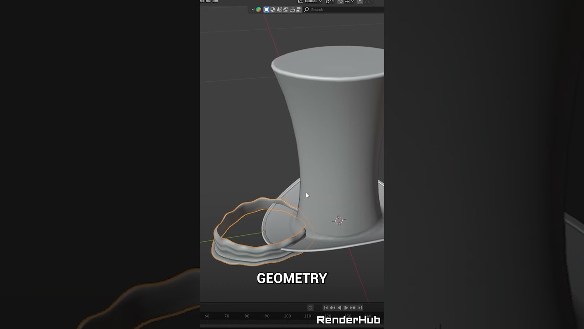Image resolution: width=584 pixels, height=329 pixels.
Task: Jump to the timeline end
Action: pos(360,308)
